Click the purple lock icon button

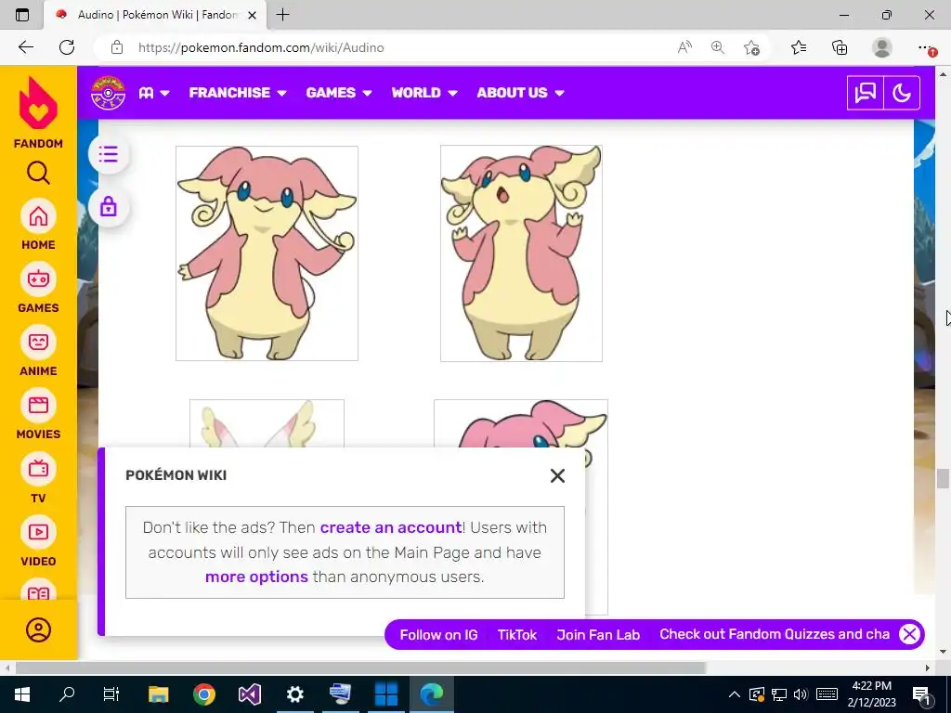pyautogui.click(x=108, y=207)
